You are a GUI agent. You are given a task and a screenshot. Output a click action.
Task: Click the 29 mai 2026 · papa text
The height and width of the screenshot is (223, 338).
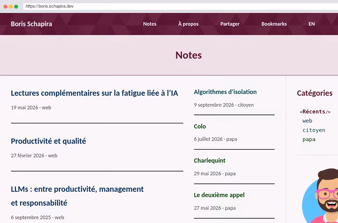215,174
